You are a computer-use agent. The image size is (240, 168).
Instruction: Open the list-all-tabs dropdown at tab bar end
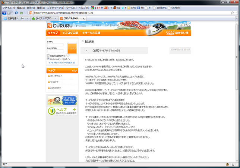[x=237, y=19]
